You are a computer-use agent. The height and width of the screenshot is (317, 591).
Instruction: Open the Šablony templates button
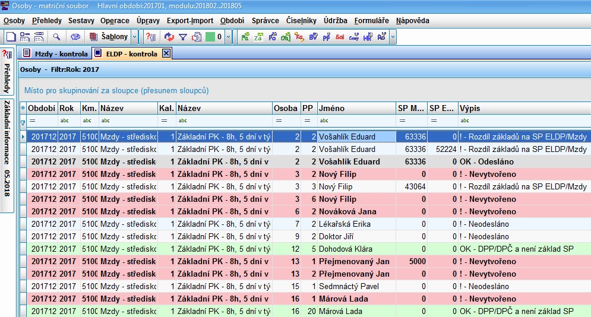click(109, 37)
